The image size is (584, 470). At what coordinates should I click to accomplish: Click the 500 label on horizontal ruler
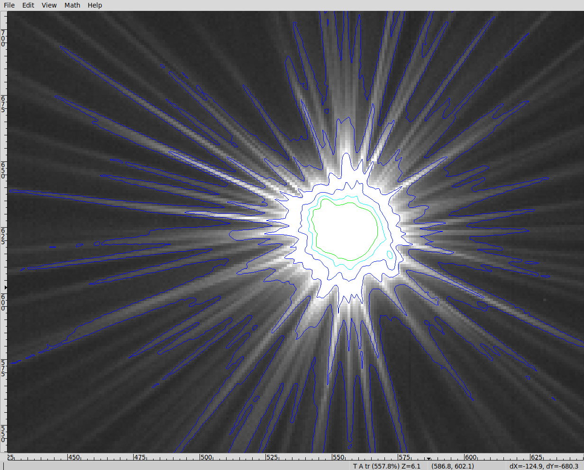coord(206,458)
